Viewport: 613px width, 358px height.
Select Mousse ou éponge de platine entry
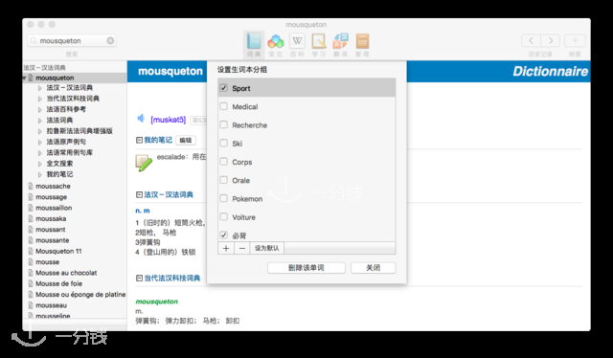(80, 294)
